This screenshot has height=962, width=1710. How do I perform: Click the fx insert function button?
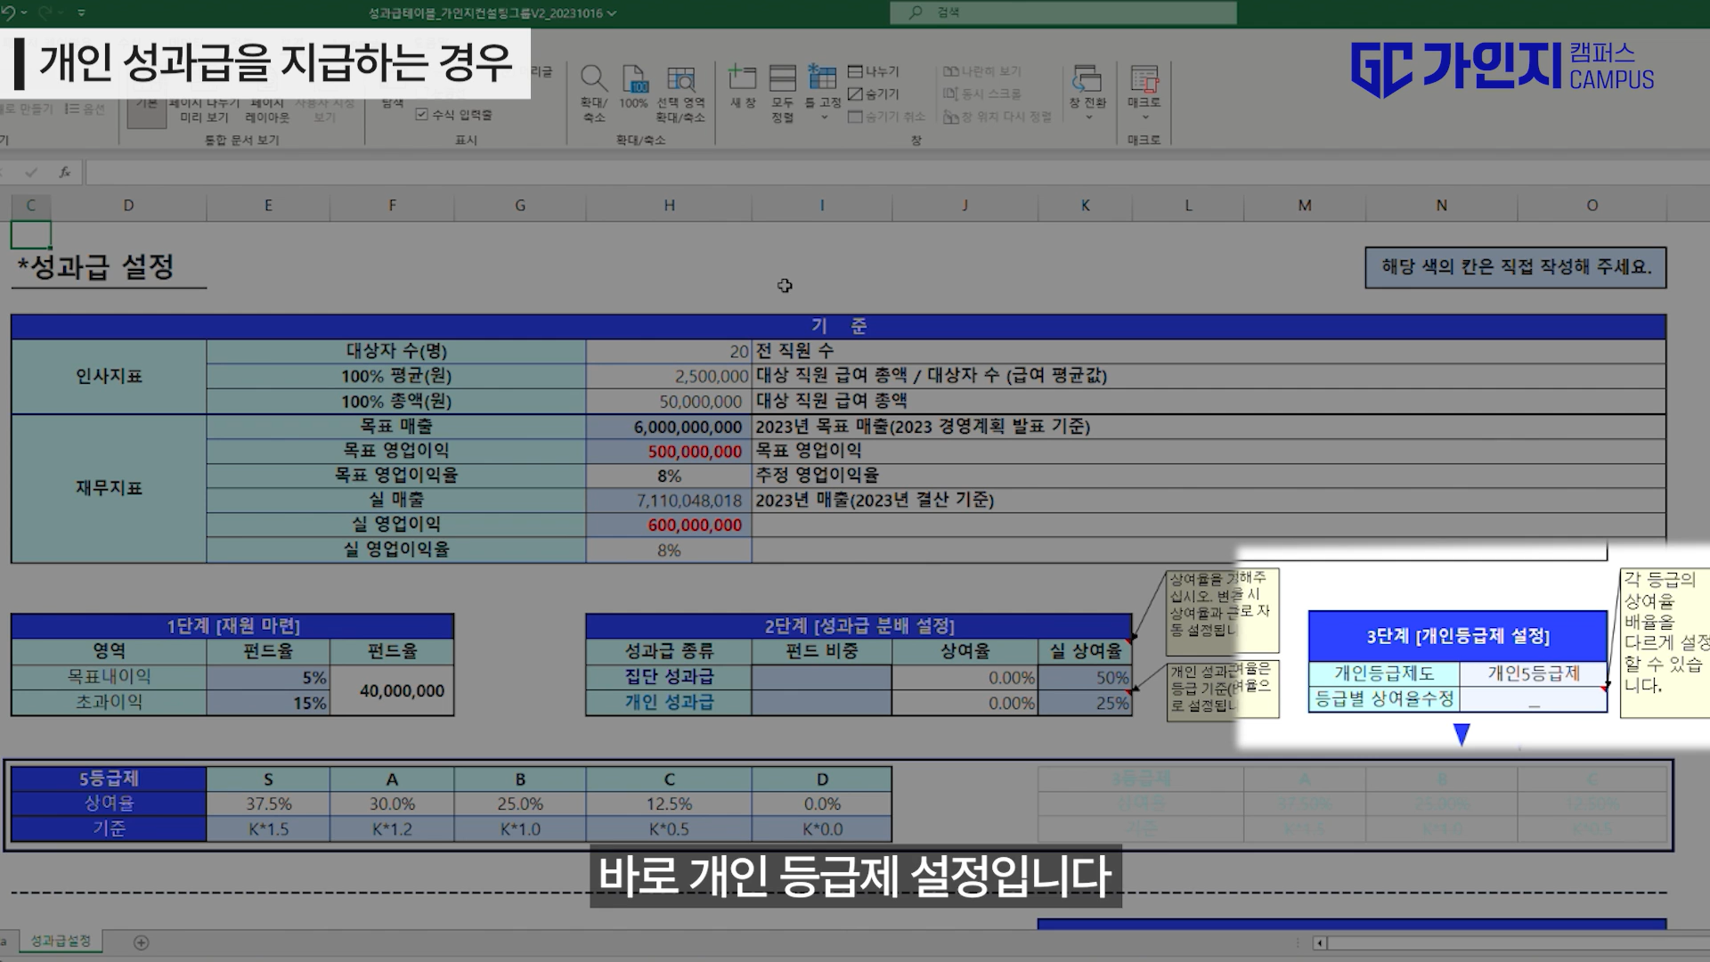pos(64,172)
